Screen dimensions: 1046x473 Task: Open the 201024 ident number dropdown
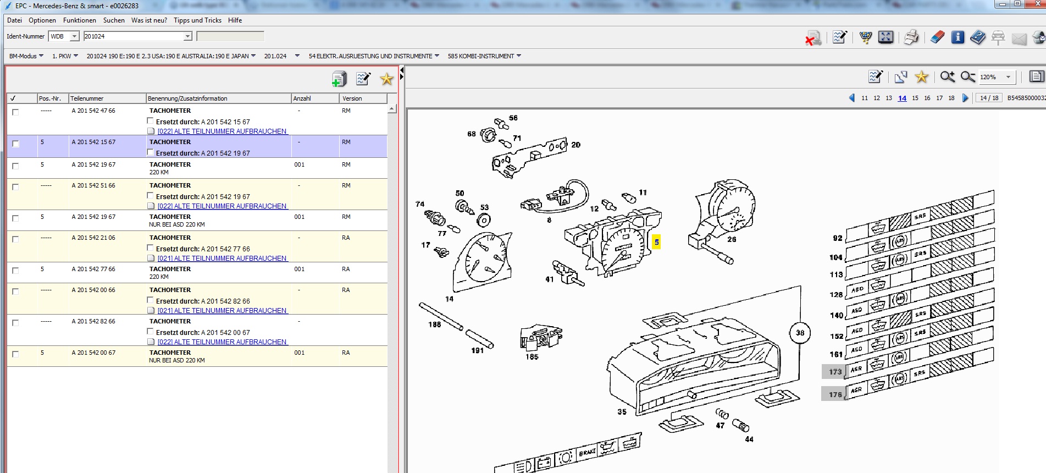pyautogui.click(x=187, y=36)
